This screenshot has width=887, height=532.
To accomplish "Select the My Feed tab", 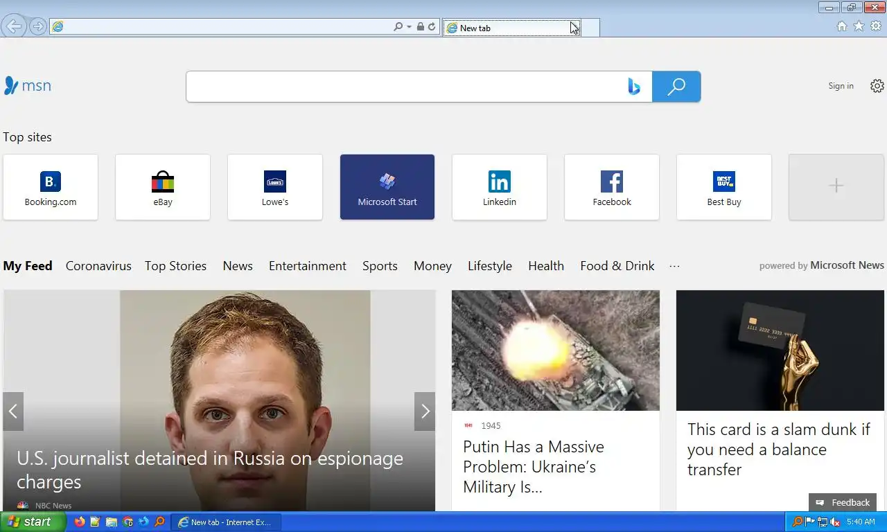I will point(28,266).
